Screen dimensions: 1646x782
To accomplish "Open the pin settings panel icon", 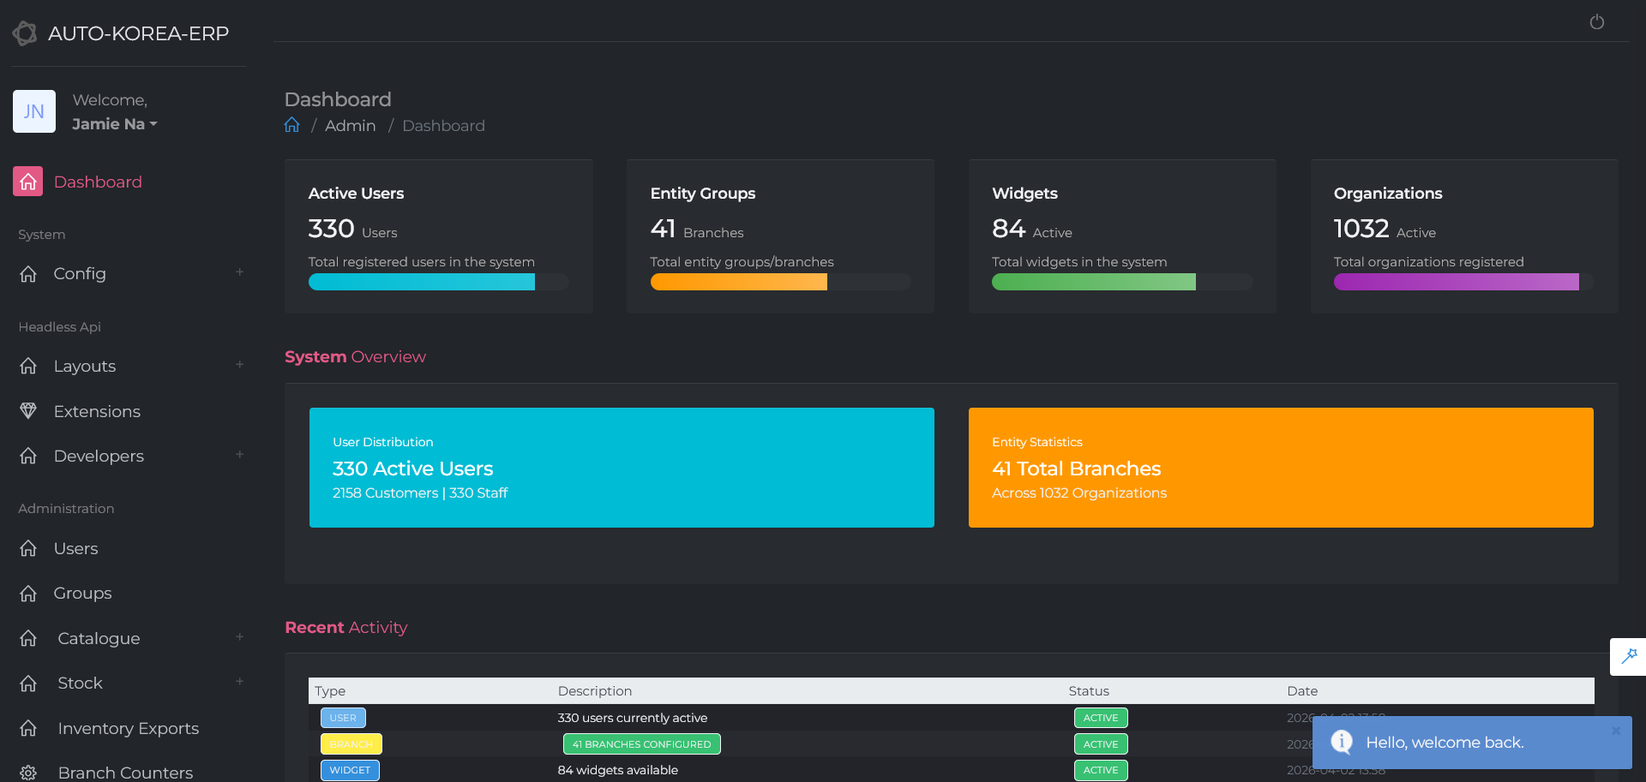I will (x=1629, y=656).
